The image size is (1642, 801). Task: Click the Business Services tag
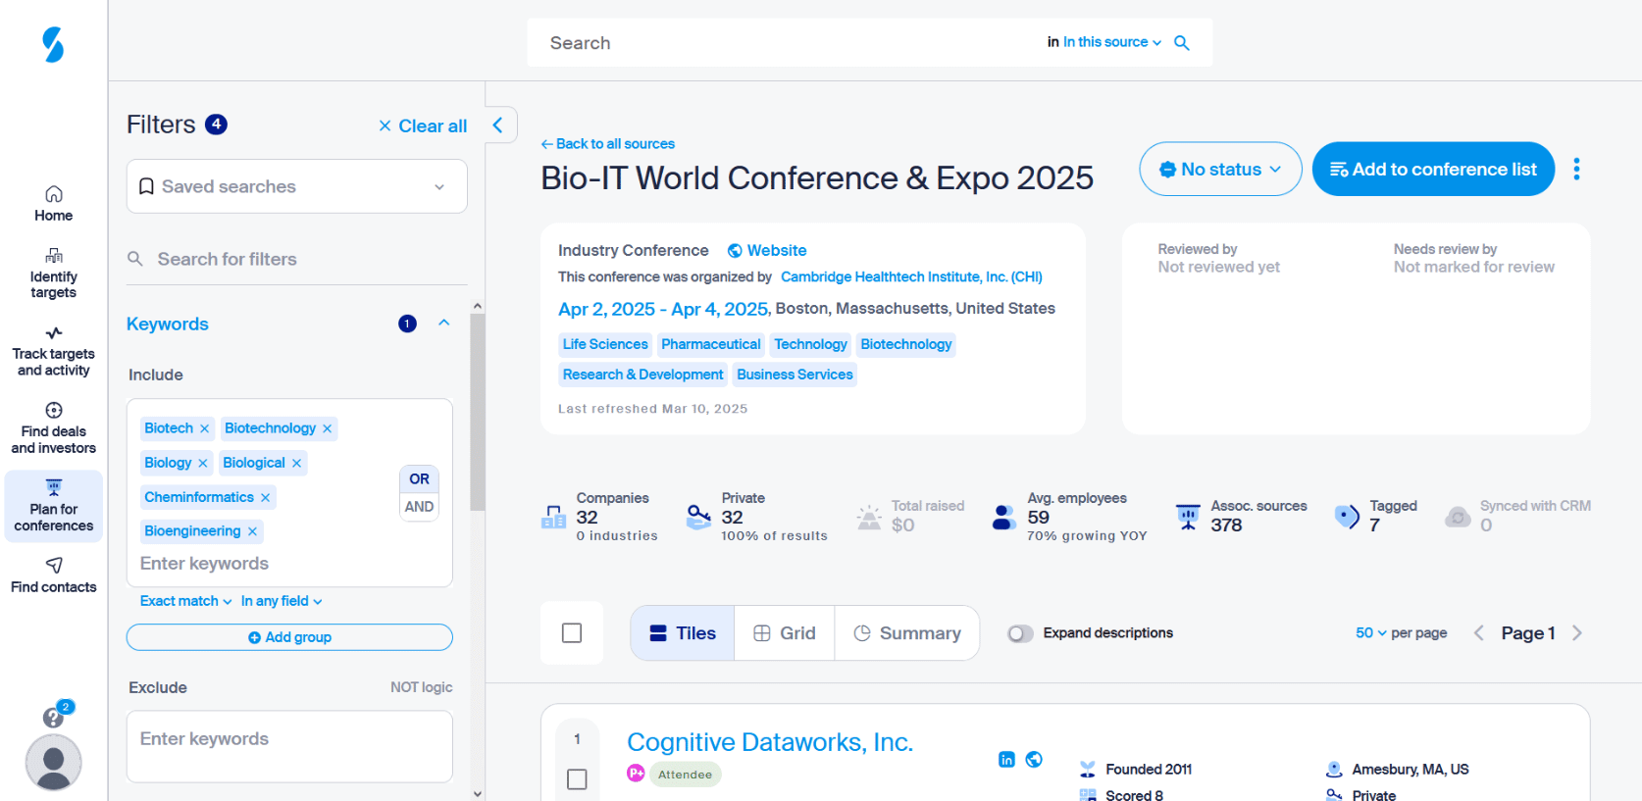tap(795, 375)
